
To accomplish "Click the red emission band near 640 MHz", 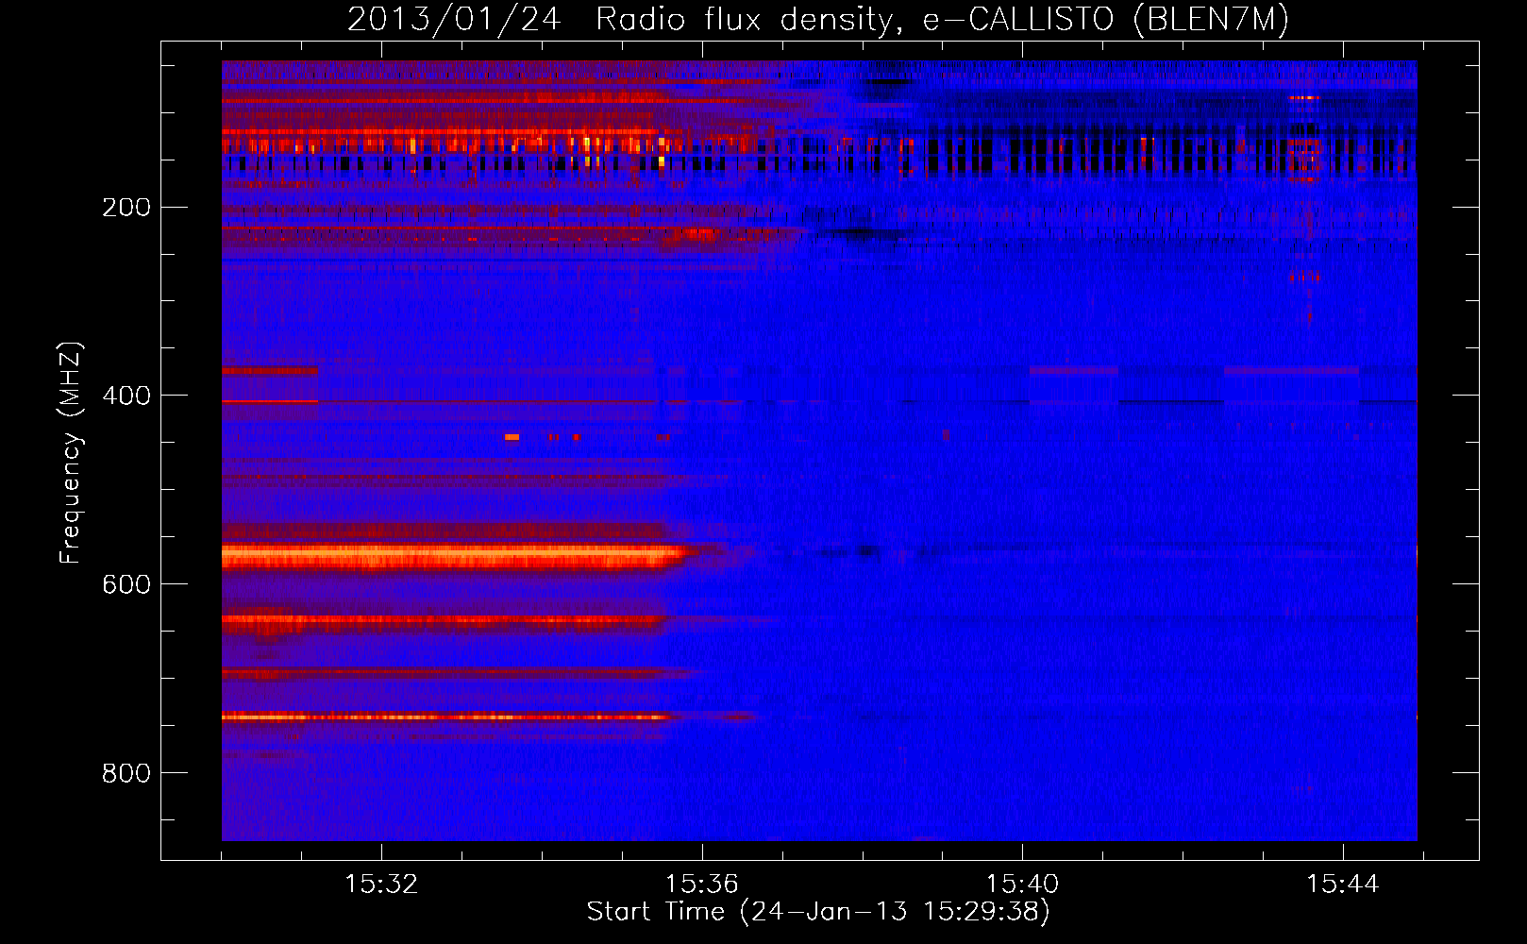I will 444,622.
